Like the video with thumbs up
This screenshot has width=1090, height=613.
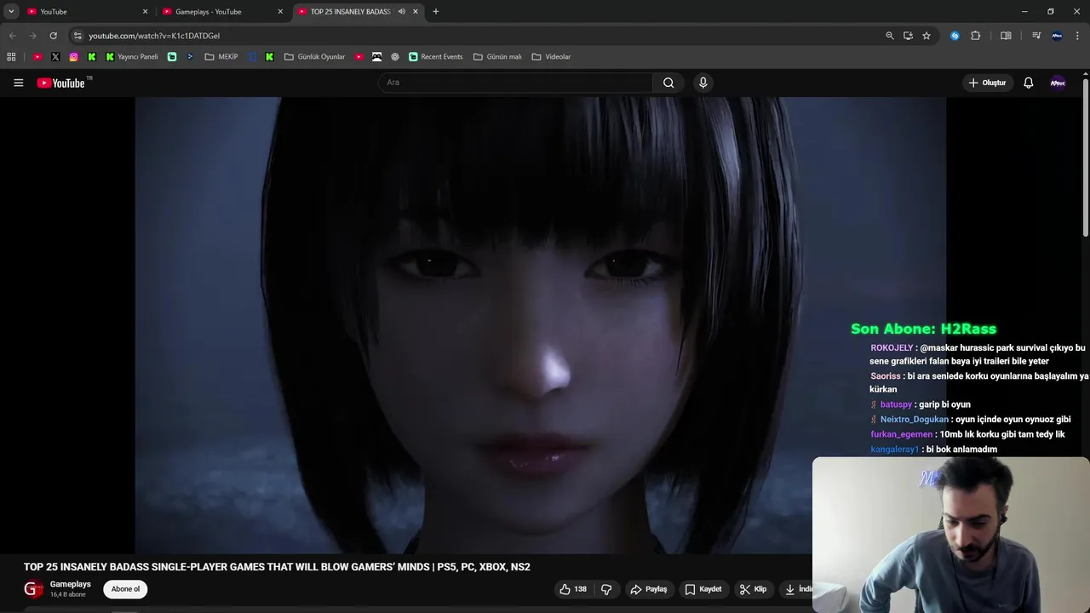(x=573, y=589)
